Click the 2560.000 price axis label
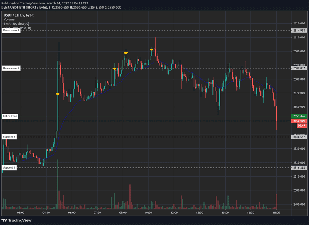The height and width of the screenshot is (225, 309). tap(299, 107)
